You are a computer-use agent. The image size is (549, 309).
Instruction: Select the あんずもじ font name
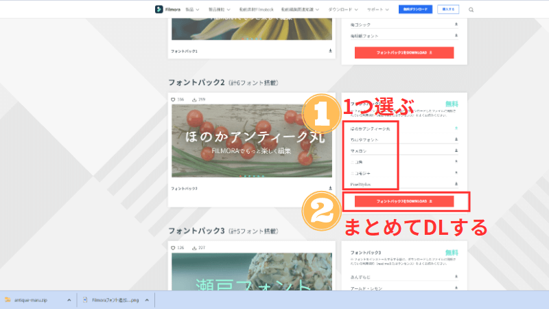360,277
